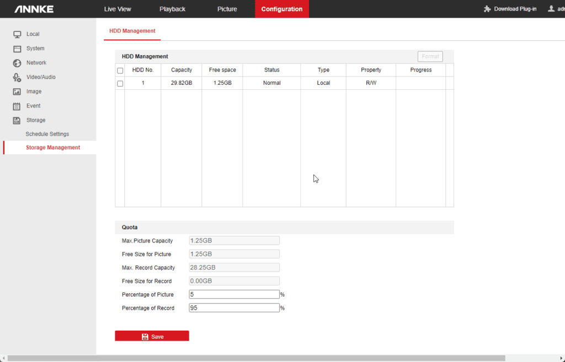The height and width of the screenshot is (362, 565).
Task: Open the Playback tab
Action: tap(172, 9)
